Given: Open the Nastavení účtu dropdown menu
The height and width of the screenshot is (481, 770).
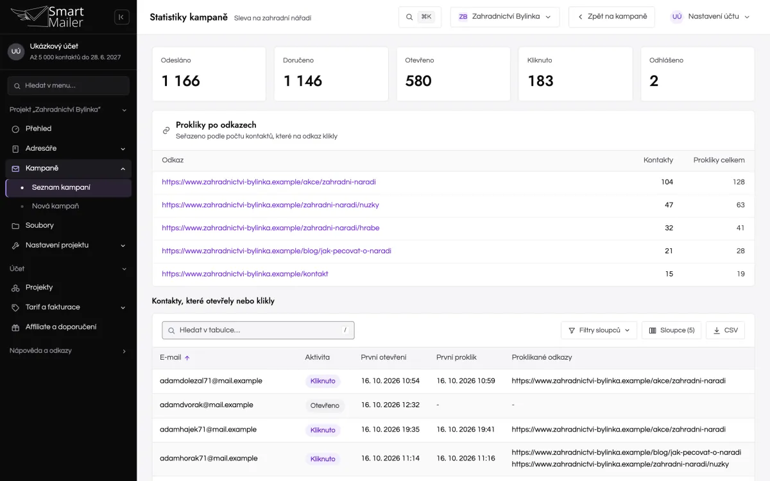Looking at the screenshot, I should 710,17.
